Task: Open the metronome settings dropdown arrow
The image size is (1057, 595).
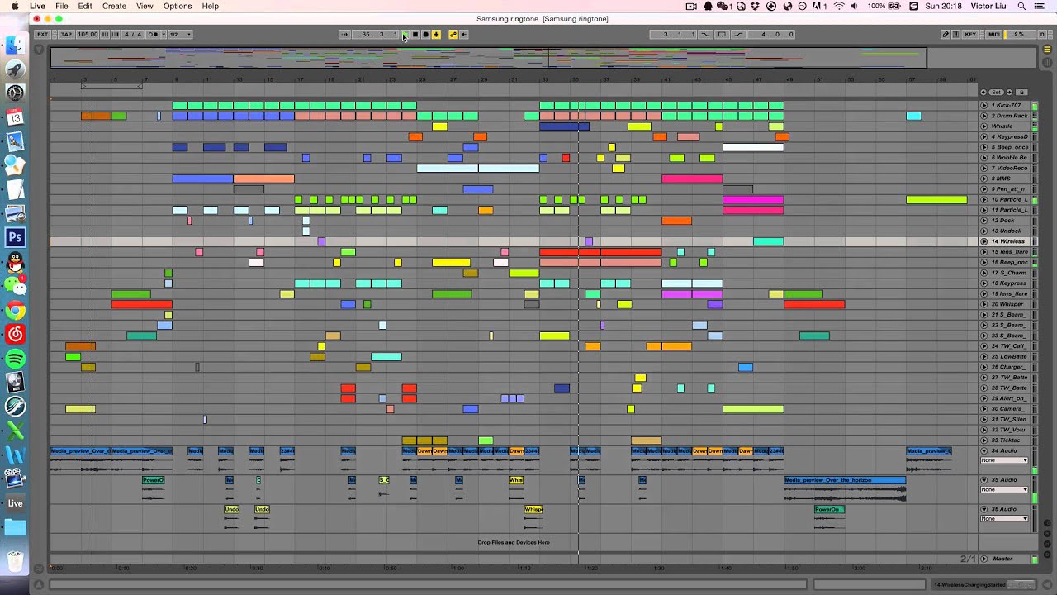Action: tap(162, 35)
